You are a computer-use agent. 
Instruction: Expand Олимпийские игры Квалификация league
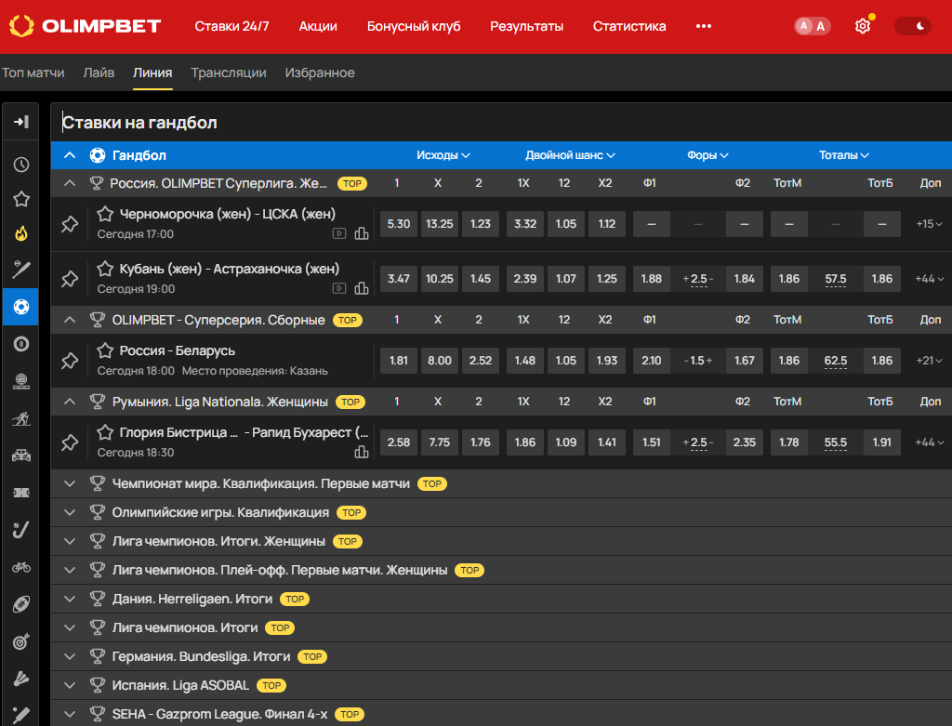[x=70, y=512]
